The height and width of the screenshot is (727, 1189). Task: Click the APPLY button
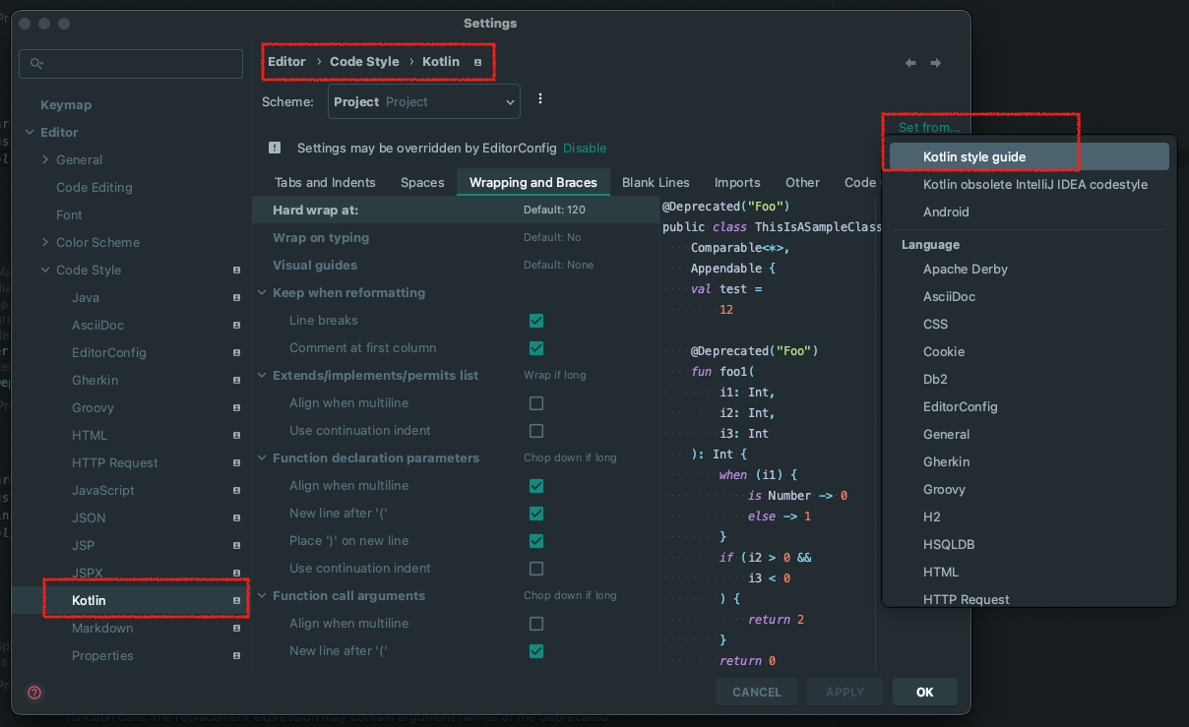845,692
